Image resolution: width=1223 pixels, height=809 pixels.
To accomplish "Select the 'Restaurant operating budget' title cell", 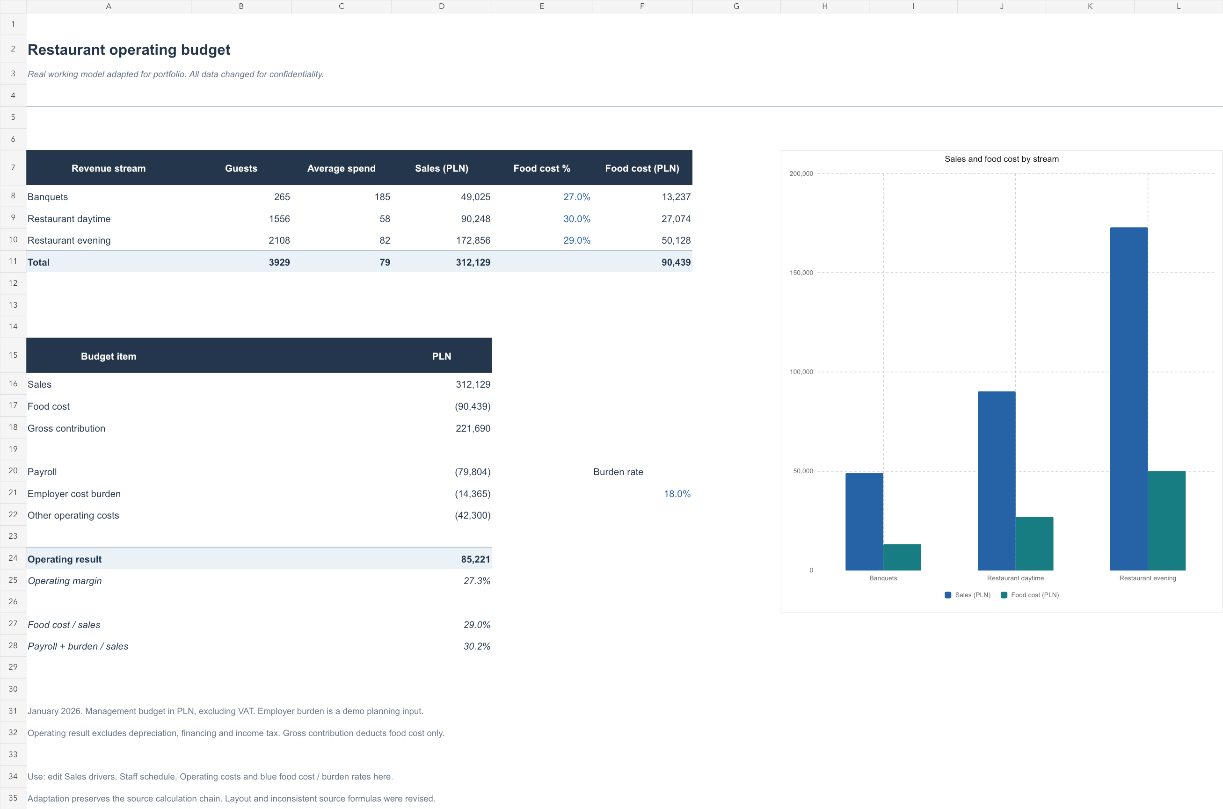I will [129, 50].
